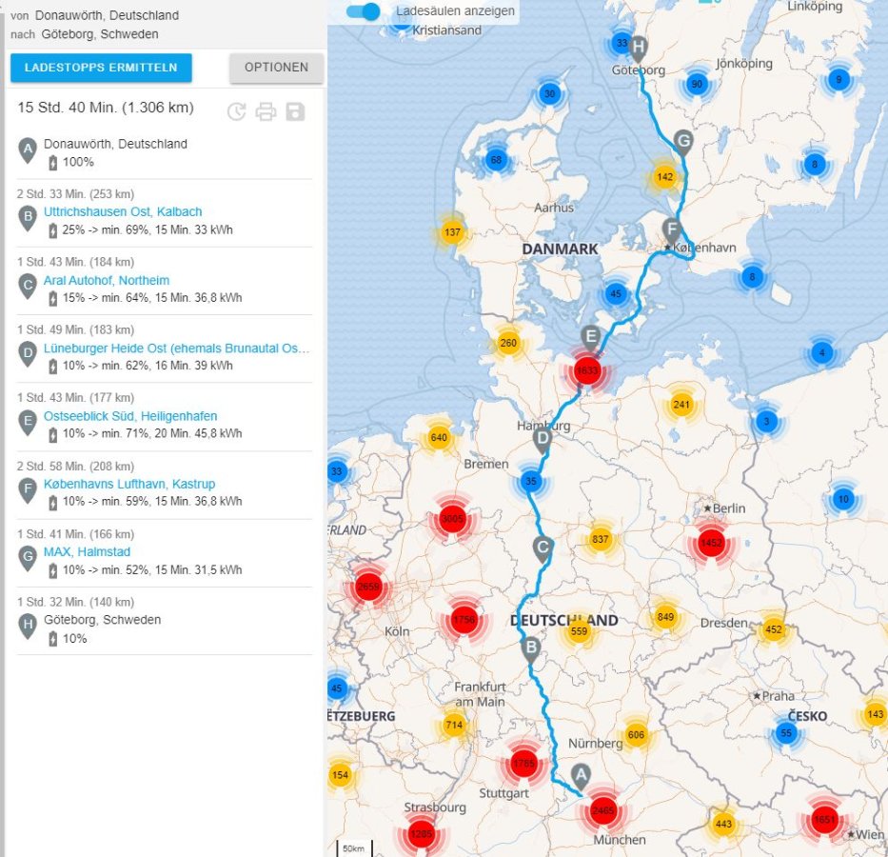Click the Donauwörth start location field

(107, 15)
